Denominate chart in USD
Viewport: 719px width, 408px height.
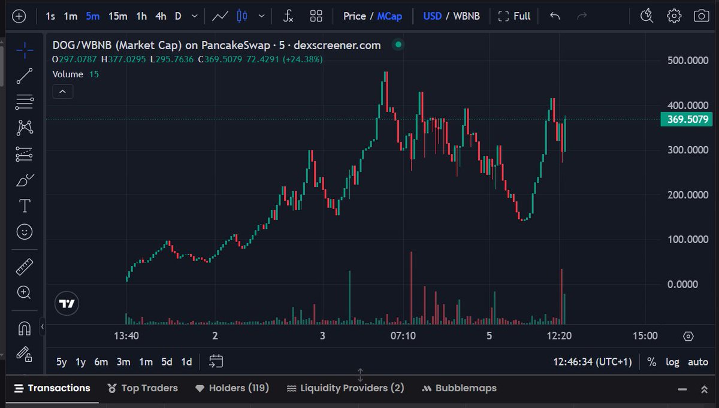433,16
